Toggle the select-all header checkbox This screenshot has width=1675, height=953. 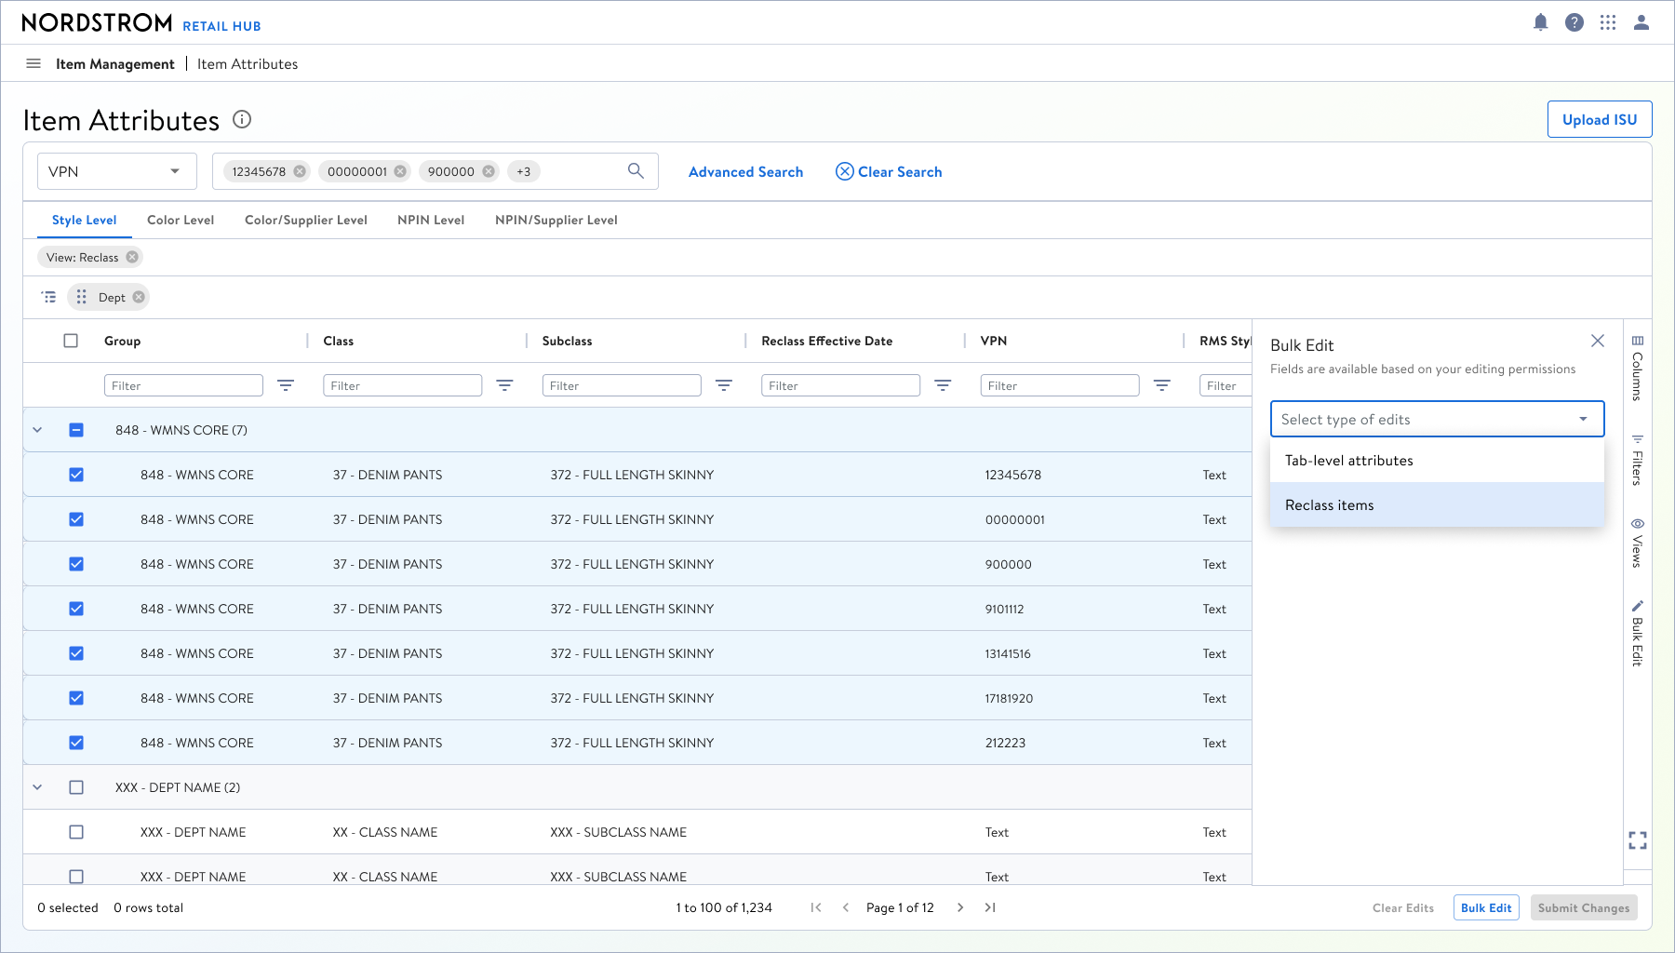[71, 341]
